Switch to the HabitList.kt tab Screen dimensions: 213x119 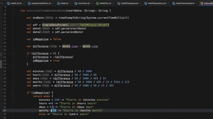16,3
